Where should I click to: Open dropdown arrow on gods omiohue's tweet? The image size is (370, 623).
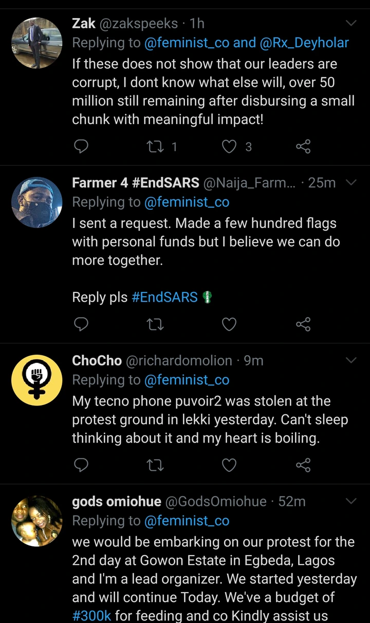pos(351,501)
